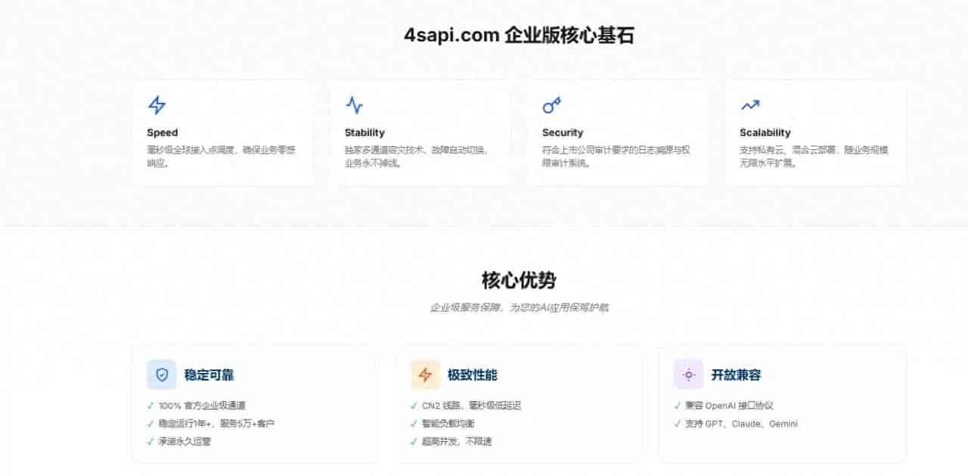Click the 极致性能 card title
The height and width of the screenshot is (476, 968).
(473, 375)
